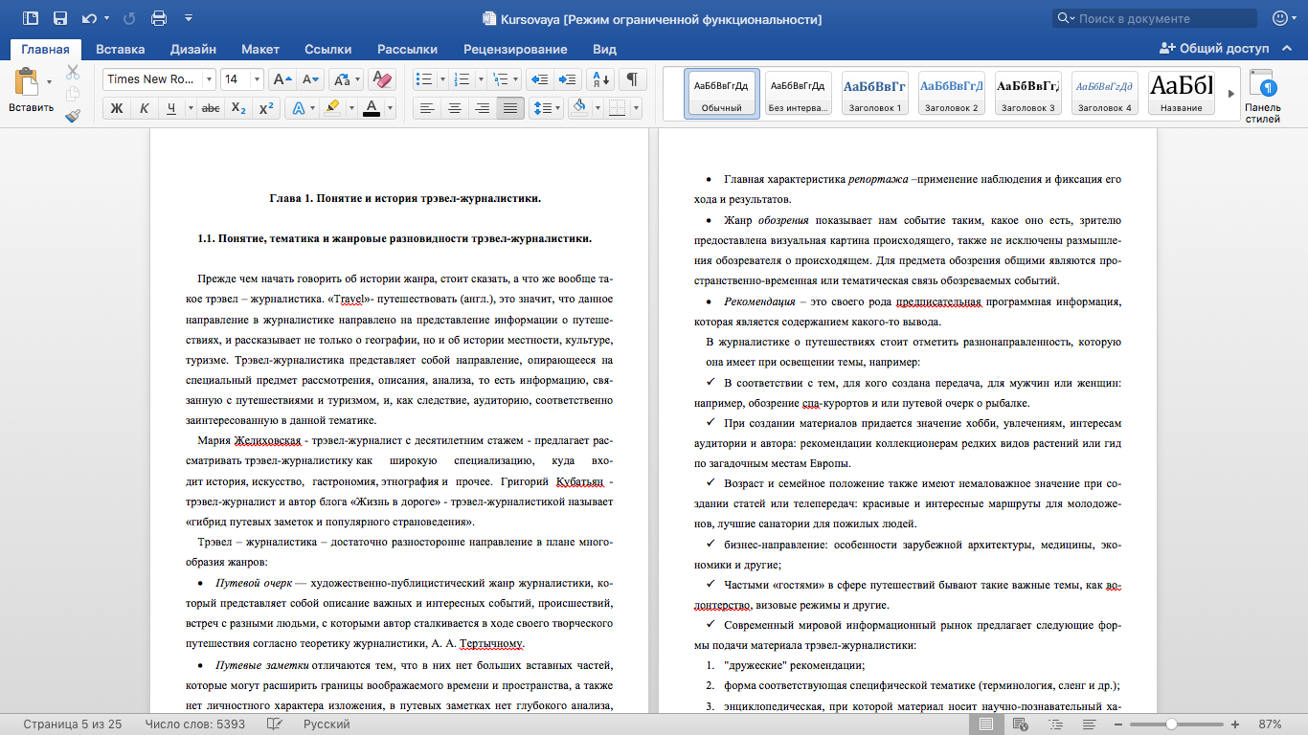Image resolution: width=1308 pixels, height=735 pixels.
Task: Click zoom in plus button
Action: pyautogui.click(x=1236, y=724)
